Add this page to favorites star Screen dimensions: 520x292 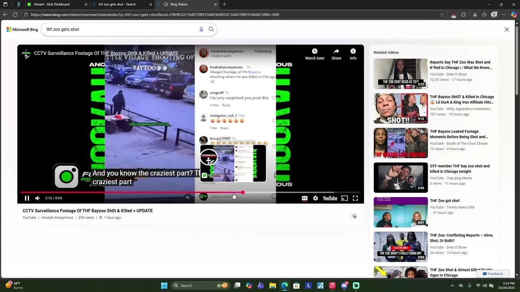tap(442, 15)
